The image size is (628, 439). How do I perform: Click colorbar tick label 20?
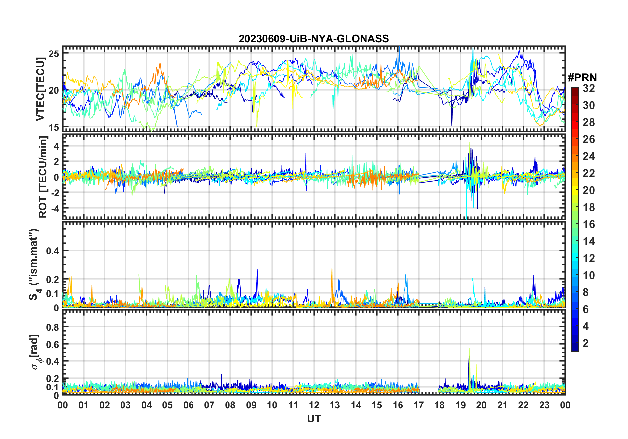[x=589, y=190]
